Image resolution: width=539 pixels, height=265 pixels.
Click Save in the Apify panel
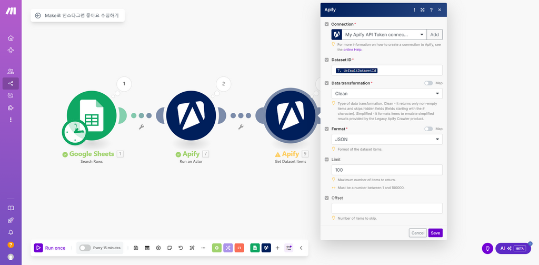435,233
